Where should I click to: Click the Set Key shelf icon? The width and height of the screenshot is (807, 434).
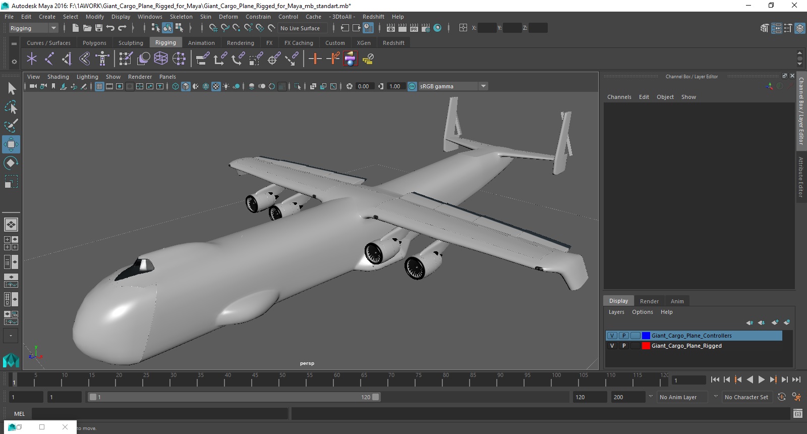coord(315,59)
